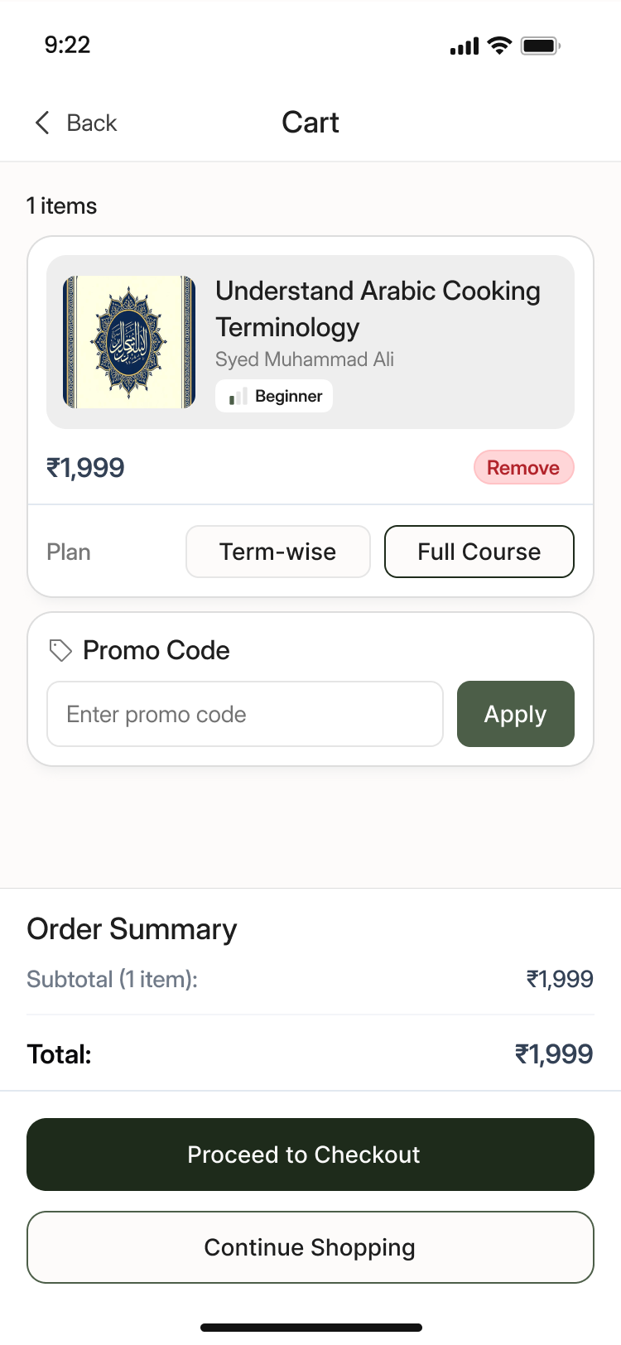Proceed to Checkout
This screenshot has height=1345, width=621.
tap(310, 1155)
